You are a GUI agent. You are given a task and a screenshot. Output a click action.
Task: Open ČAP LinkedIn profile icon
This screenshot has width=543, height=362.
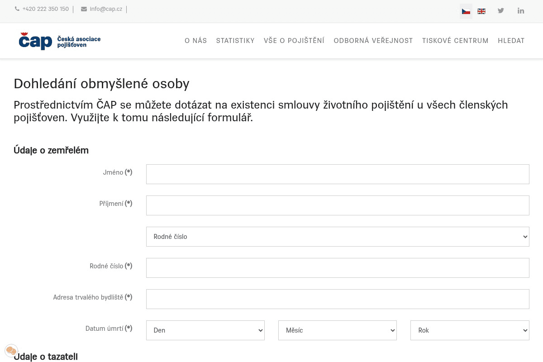point(521,10)
